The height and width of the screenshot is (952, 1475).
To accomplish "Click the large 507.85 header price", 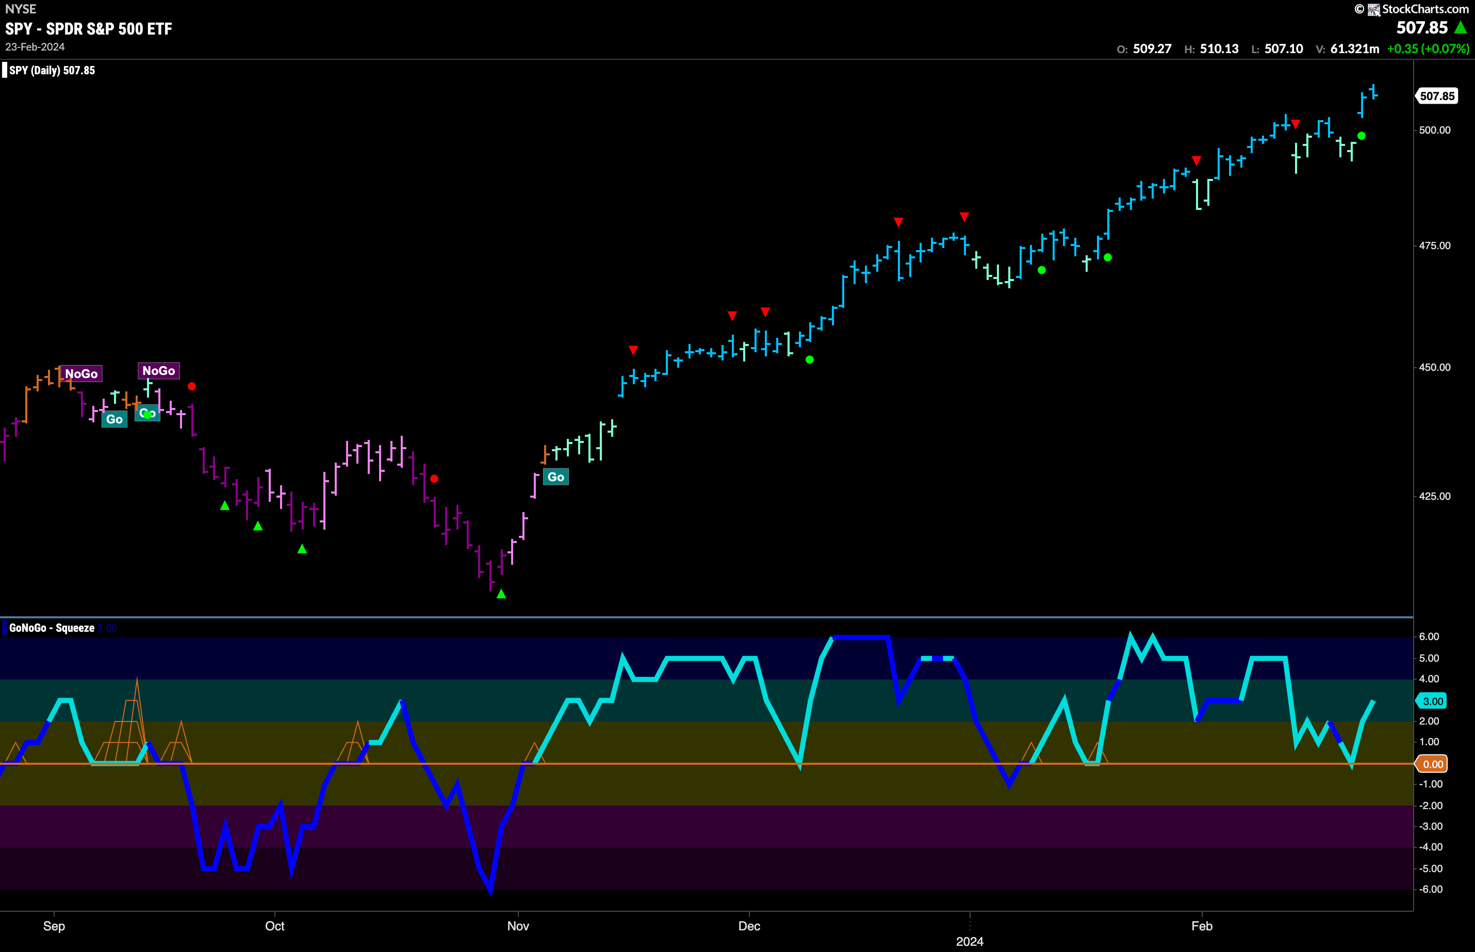I will (x=1422, y=28).
